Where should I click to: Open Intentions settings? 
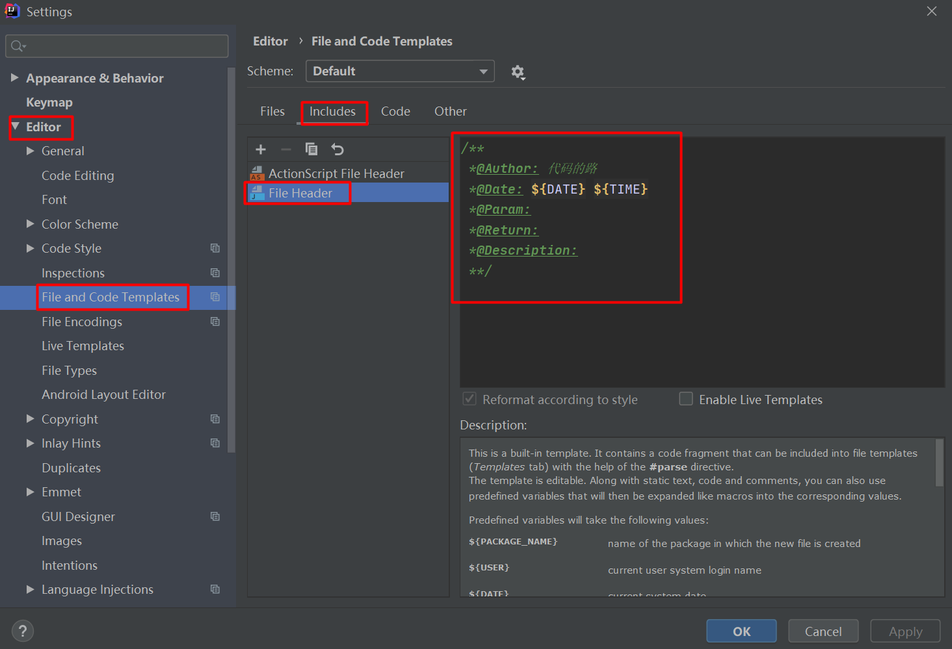click(70, 565)
